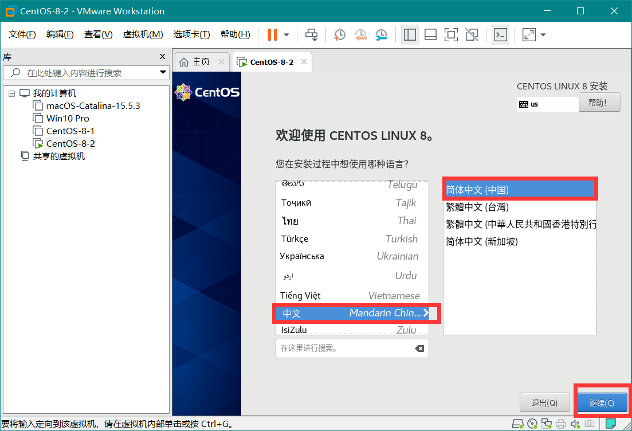The height and width of the screenshot is (431, 632).
Task: Open the library search filter dropdown
Action: click(x=163, y=73)
